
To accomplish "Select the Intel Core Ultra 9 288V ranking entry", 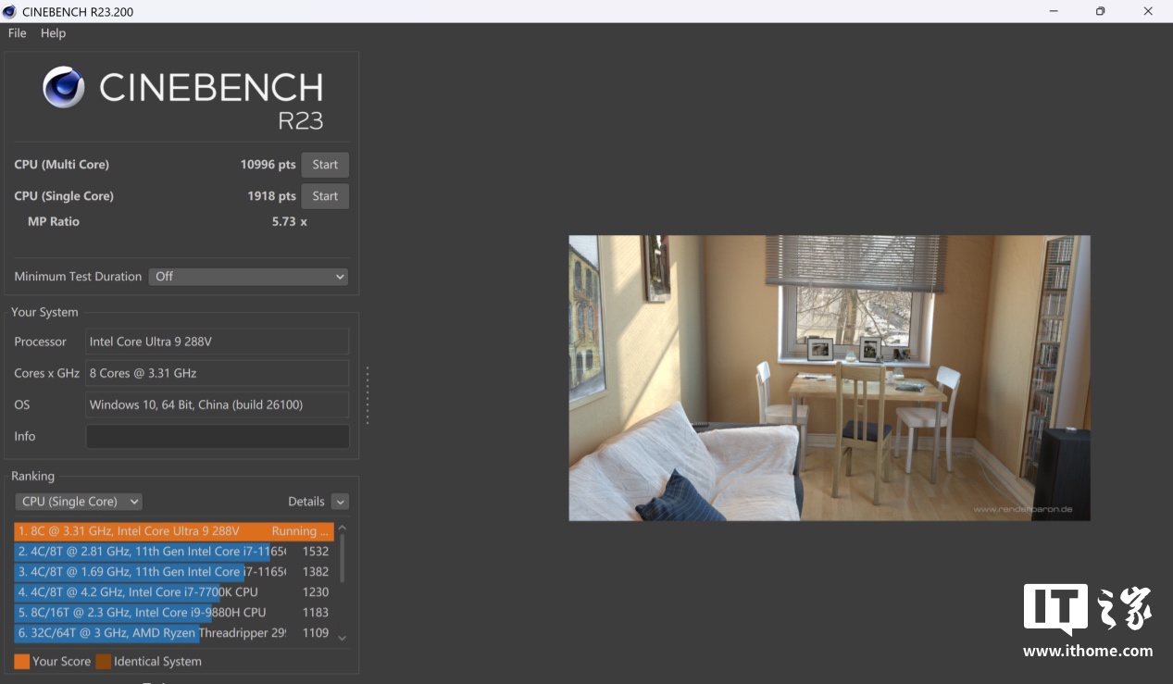I will (x=173, y=531).
